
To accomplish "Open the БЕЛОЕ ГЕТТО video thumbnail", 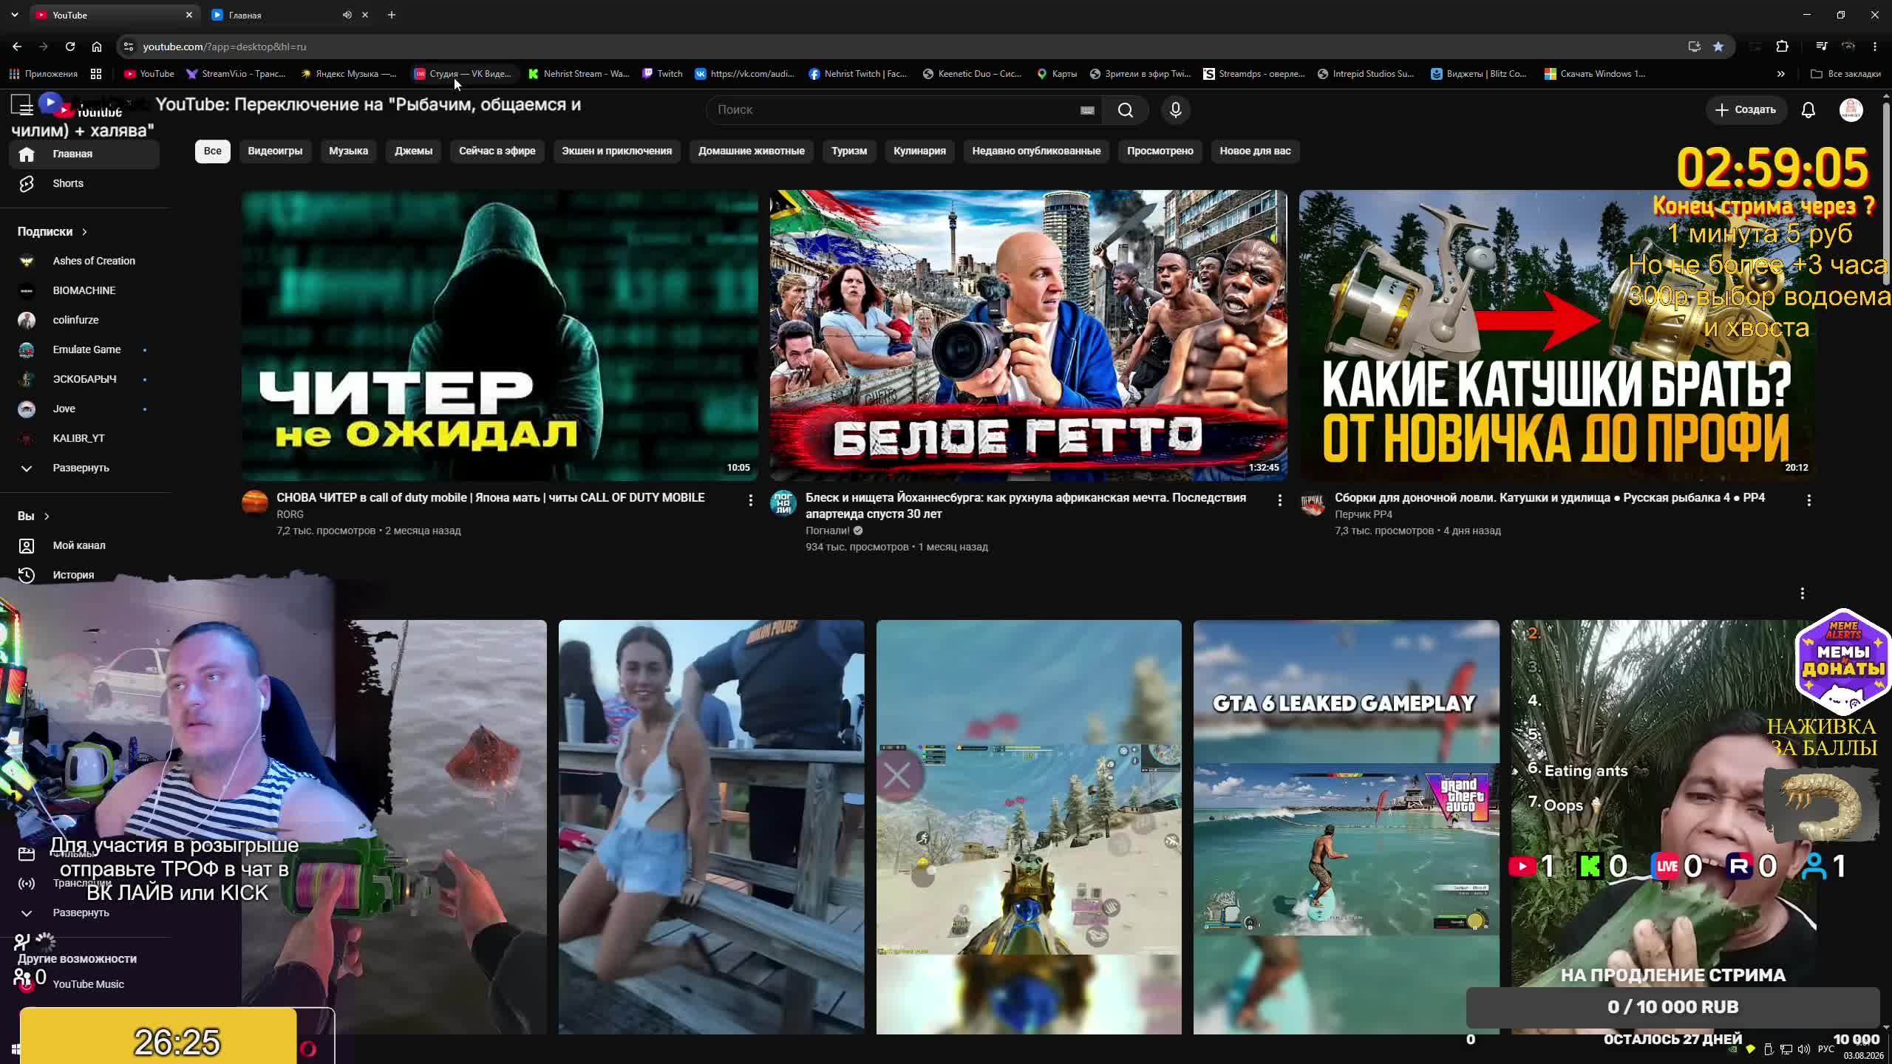I will click(x=1028, y=335).
